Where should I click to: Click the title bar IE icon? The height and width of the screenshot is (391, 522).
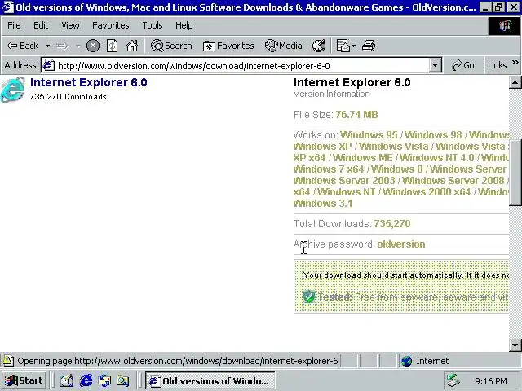click(x=7, y=7)
